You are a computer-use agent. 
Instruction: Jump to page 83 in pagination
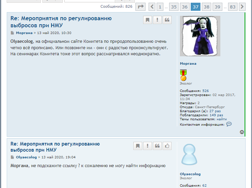click(232, 7)
